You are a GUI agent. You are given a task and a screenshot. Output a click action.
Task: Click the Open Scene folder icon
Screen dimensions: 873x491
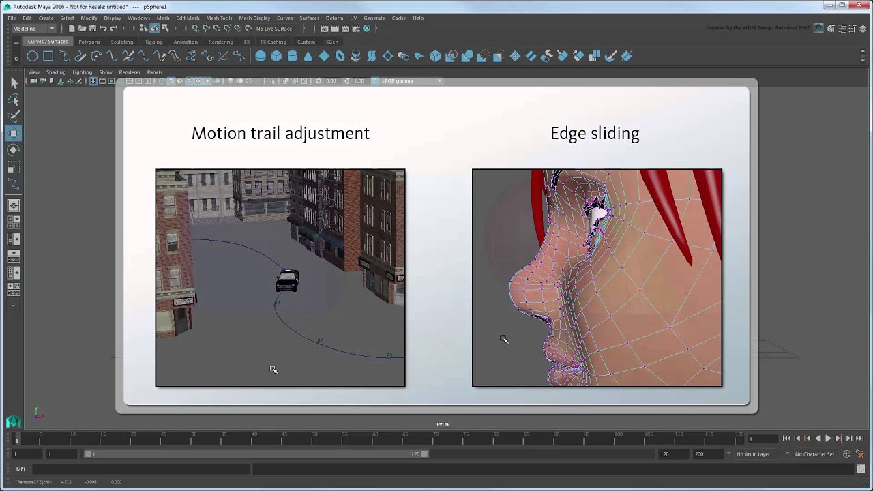(82, 29)
